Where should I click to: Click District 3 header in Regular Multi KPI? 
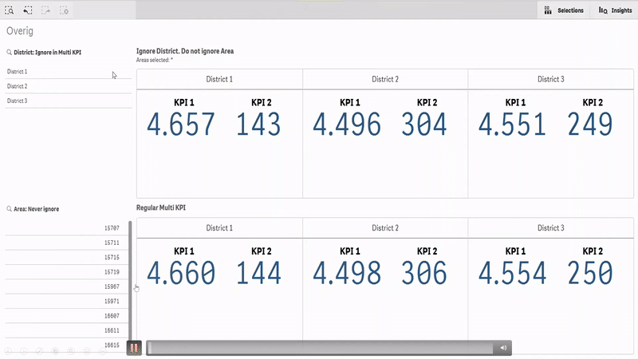[x=551, y=228]
